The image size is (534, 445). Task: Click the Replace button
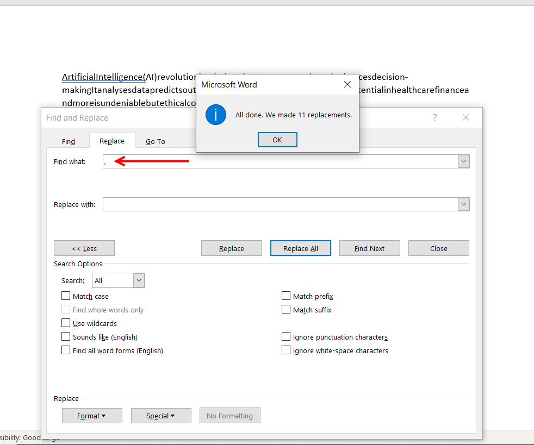(x=232, y=248)
